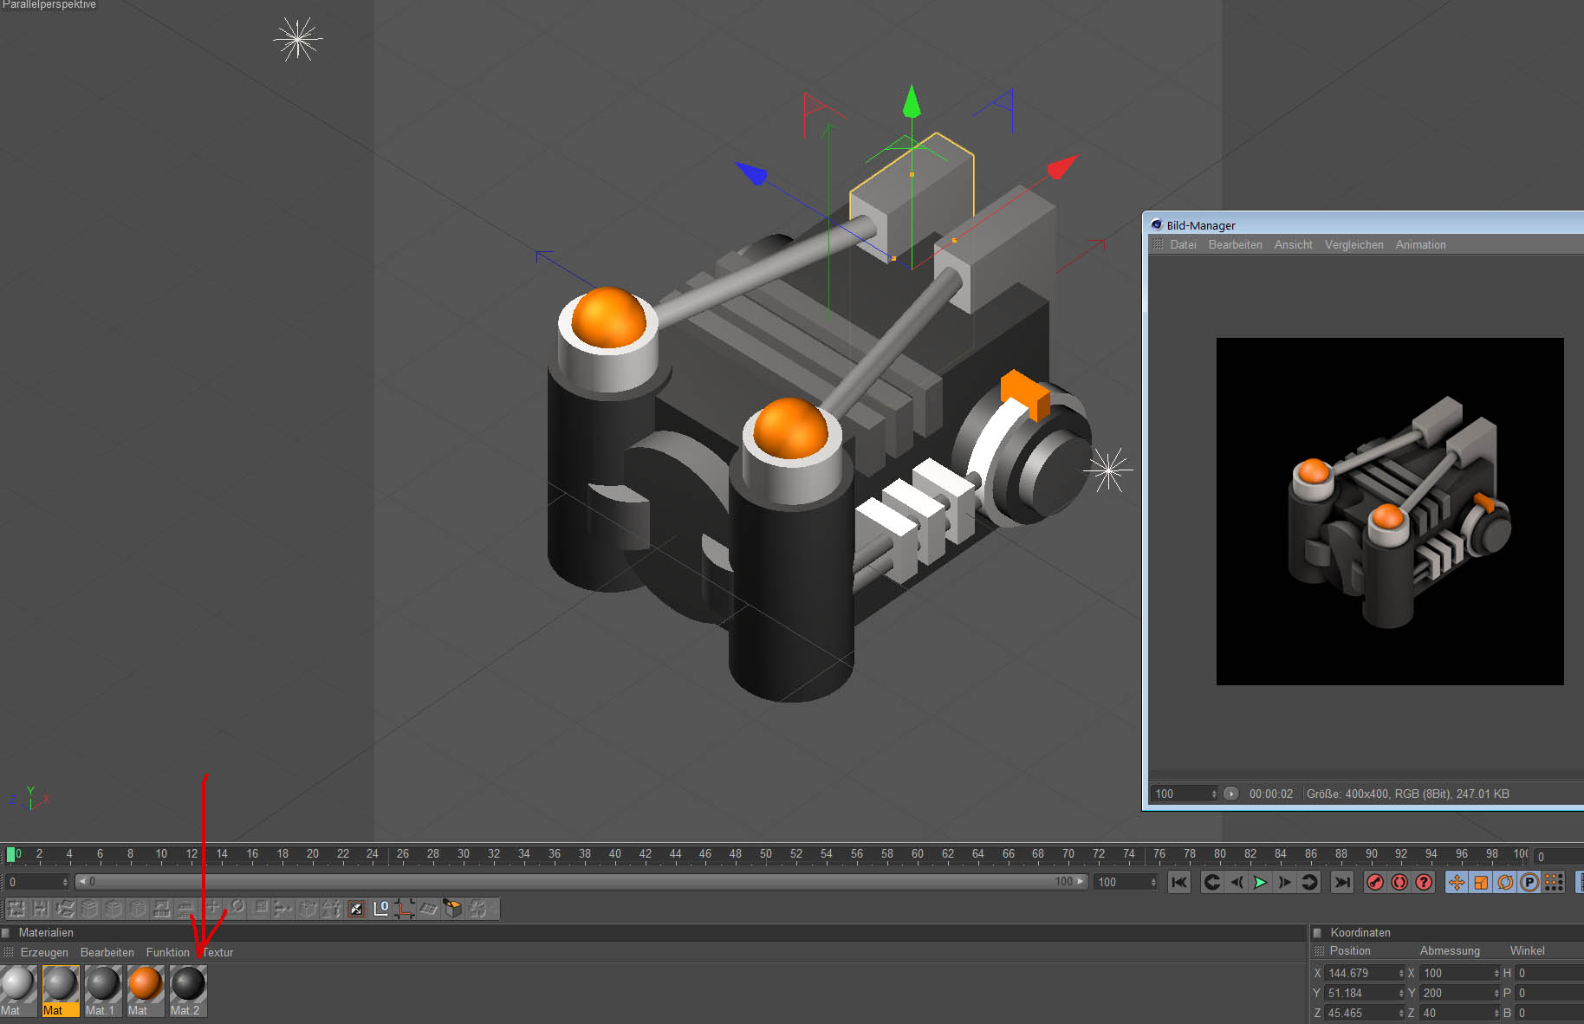The height and width of the screenshot is (1024, 1584).
Task: Click the grayed move cross icon in lower toolbar
Action: [212, 908]
